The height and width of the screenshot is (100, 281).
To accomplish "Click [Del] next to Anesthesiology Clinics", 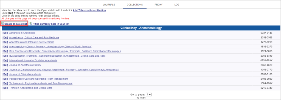I will click(5, 47).
